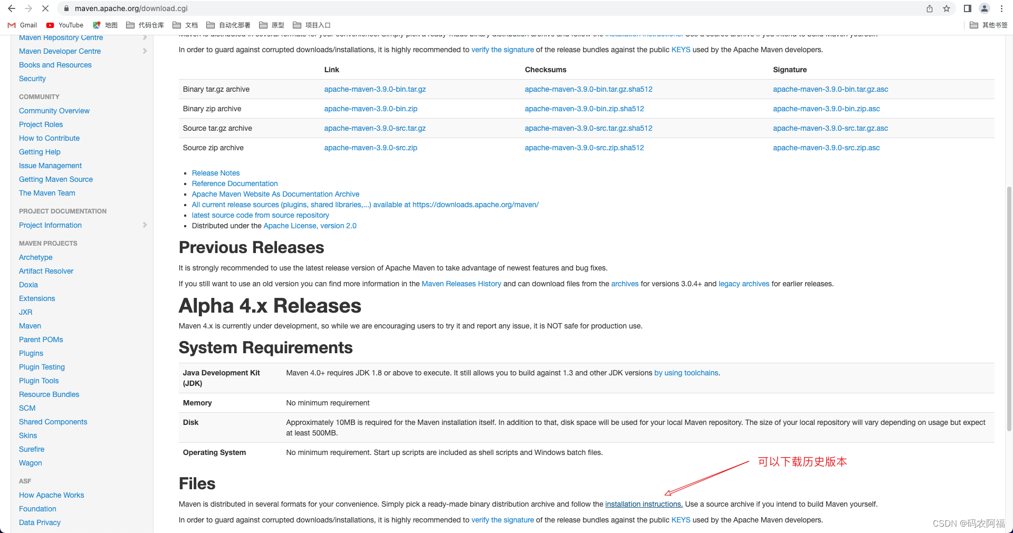Download apache-maven-3.9.0-bin.zip

370,109
